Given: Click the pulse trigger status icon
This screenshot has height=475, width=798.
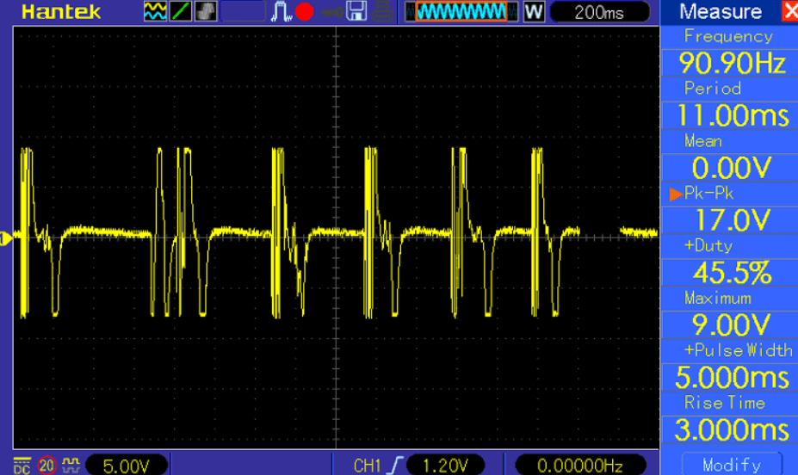Looking at the screenshot, I should pyautogui.click(x=281, y=12).
